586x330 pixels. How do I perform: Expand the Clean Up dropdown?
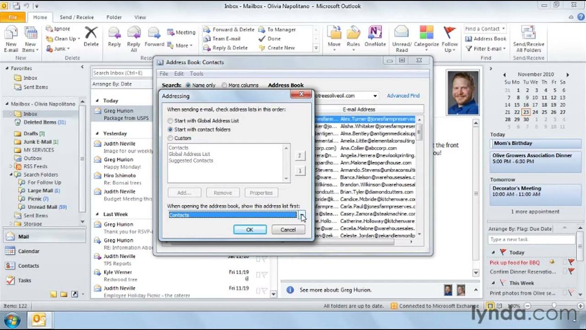click(x=79, y=39)
